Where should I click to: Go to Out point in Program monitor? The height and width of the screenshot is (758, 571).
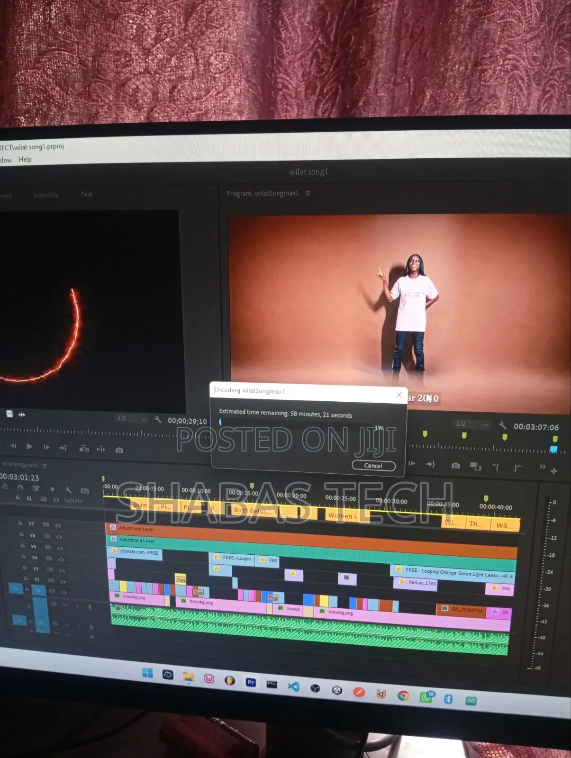coord(431,464)
